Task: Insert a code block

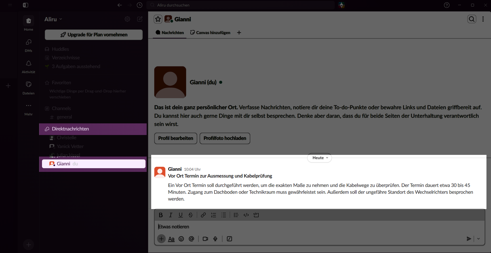Action: click(x=256, y=215)
